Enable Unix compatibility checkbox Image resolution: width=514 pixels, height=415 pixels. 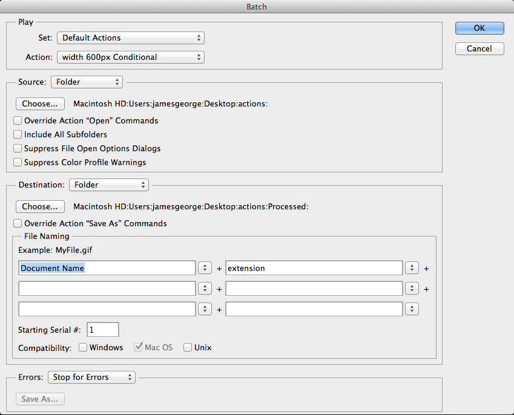[188, 347]
